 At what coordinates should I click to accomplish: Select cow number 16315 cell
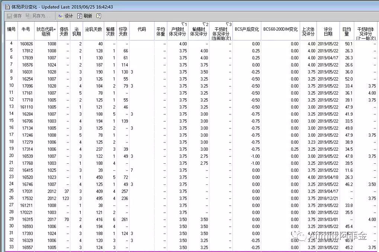pos(28,219)
